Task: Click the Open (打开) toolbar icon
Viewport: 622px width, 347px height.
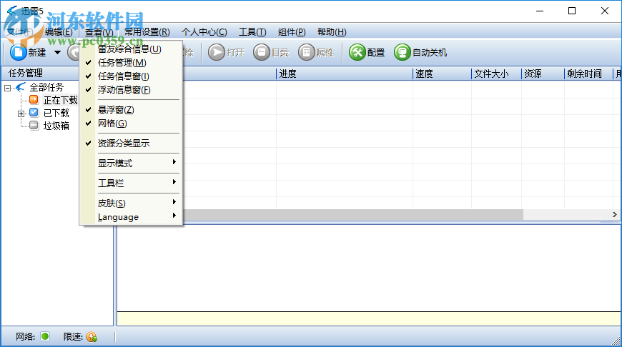Action: click(x=217, y=52)
